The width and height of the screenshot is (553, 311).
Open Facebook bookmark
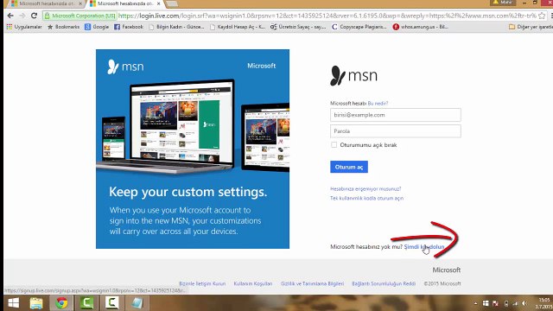[x=129, y=27]
